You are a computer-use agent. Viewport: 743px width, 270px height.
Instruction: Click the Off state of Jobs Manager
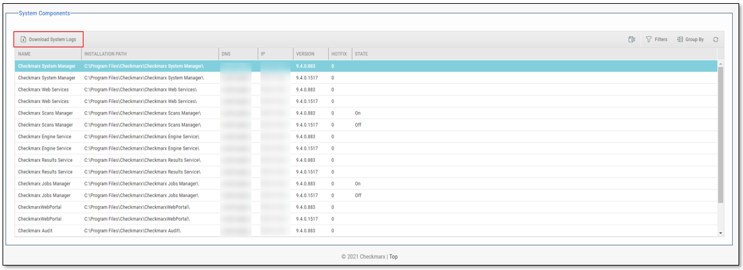[358, 195]
